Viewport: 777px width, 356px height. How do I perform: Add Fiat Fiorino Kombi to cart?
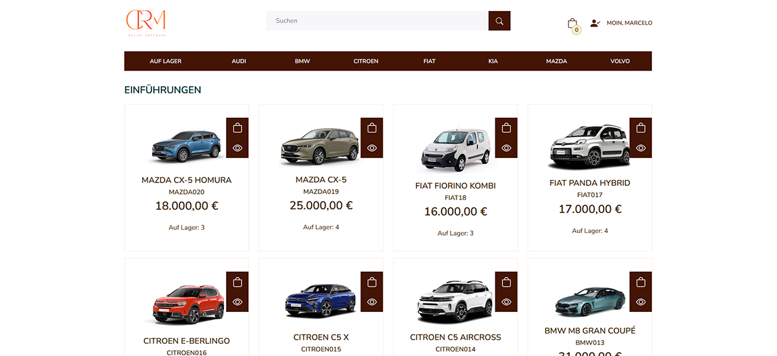point(506,128)
